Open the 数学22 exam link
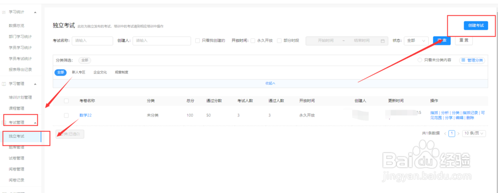This screenshot has height=193, width=498. click(86, 115)
